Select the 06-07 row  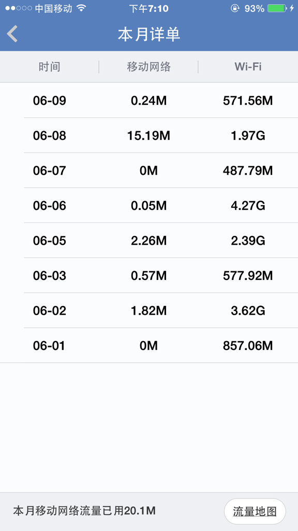coord(149,171)
